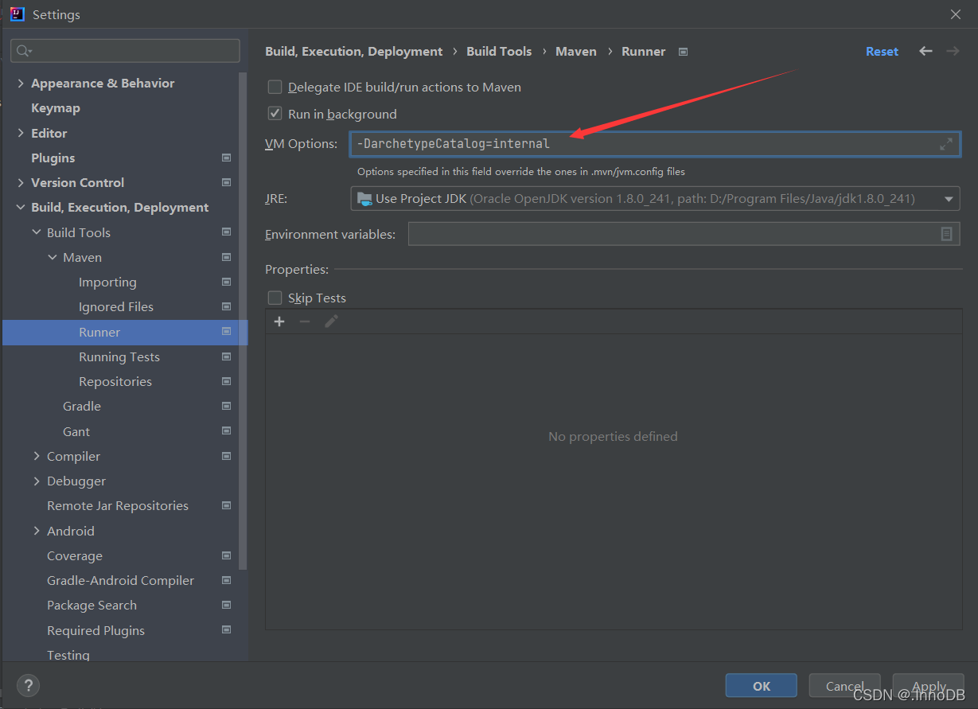Select Repositories under Maven
The height and width of the screenshot is (709, 978).
pyautogui.click(x=115, y=381)
